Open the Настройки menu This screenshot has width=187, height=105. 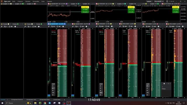[x=36, y=1]
